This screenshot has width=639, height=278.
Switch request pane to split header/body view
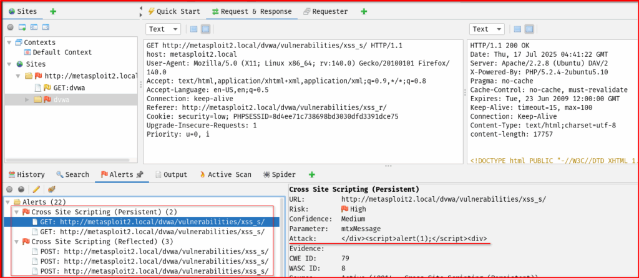[194, 29]
